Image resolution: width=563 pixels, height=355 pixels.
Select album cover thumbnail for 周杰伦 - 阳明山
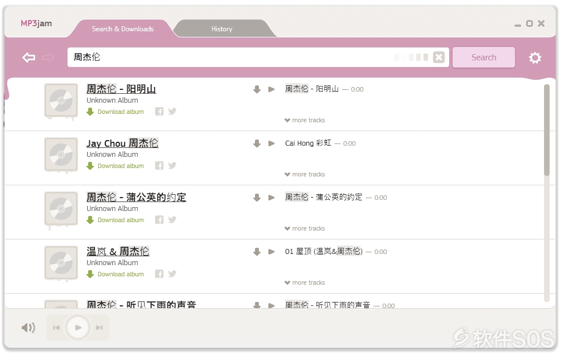[x=61, y=100]
